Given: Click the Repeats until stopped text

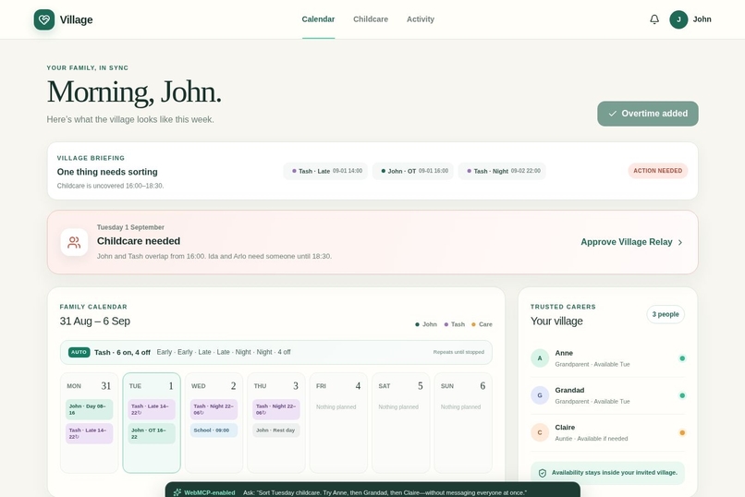Looking at the screenshot, I should tap(458, 352).
